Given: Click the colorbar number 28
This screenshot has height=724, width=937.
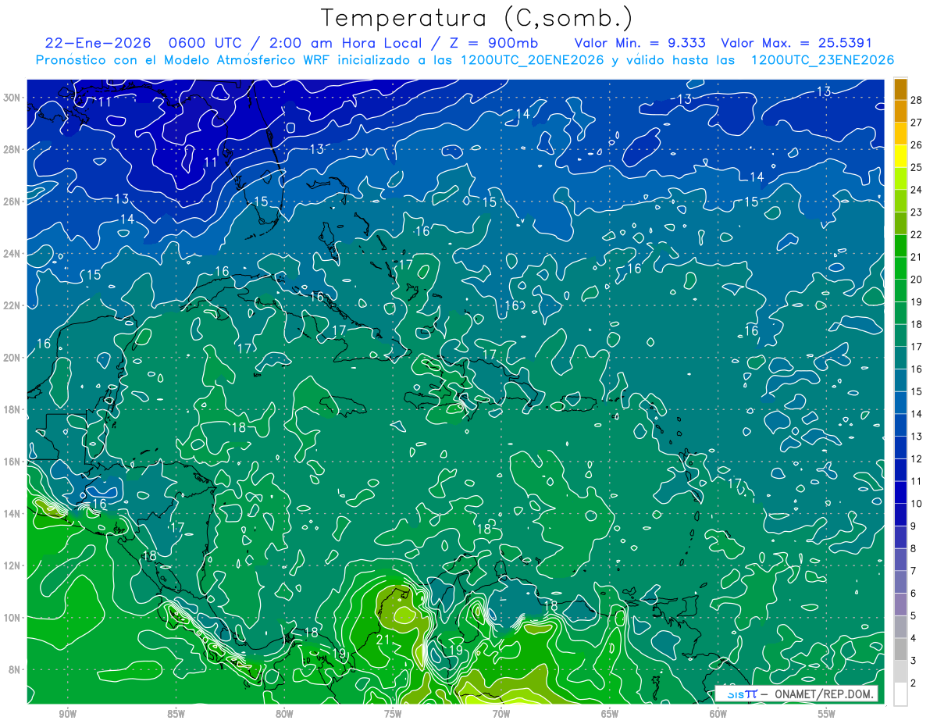Looking at the screenshot, I should click(x=917, y=99).
